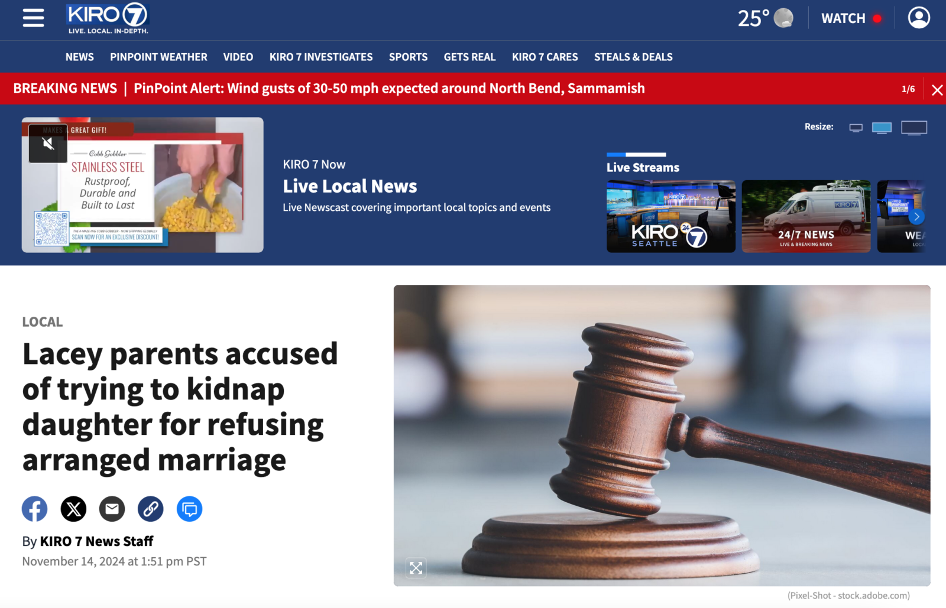The width and height of the screenshot is (946, 608).
Task: Open the Pinpoint Weather menu
Action: click(158, 57)
